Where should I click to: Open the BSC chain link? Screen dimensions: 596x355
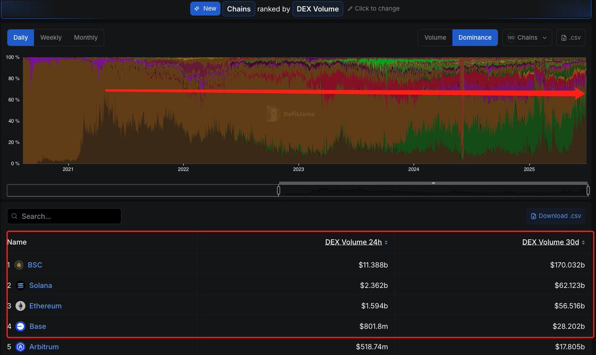point(35,265)
